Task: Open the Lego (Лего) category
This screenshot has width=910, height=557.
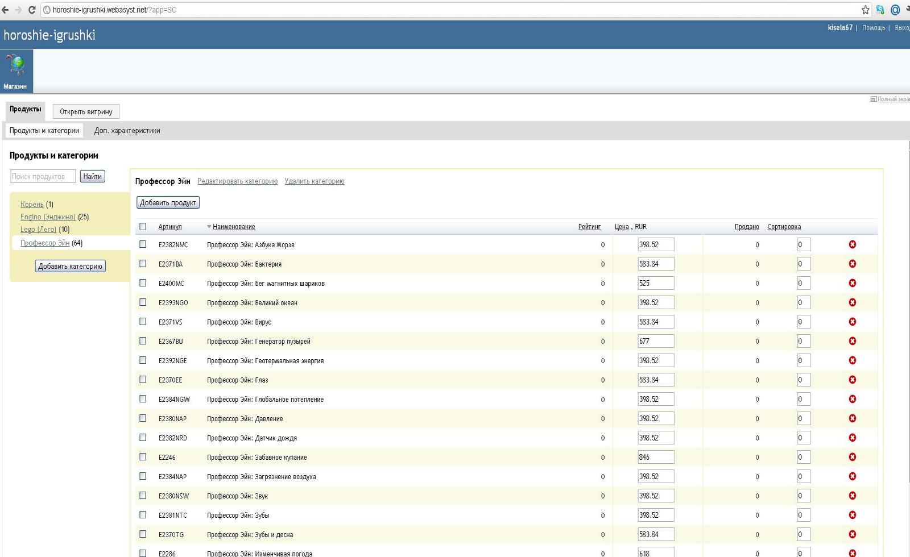Action: click(x=38, y=230)
